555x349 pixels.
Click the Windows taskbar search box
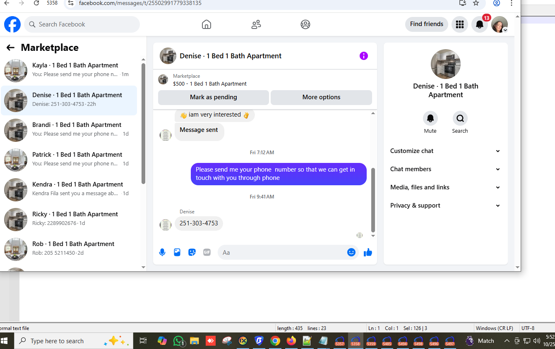tap(73, 341)
